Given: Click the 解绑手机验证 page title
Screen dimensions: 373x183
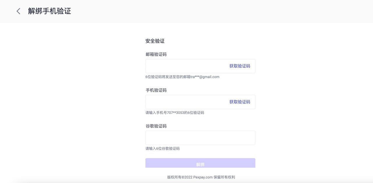Looking at the screenshot, I should [x=50, y=11].
